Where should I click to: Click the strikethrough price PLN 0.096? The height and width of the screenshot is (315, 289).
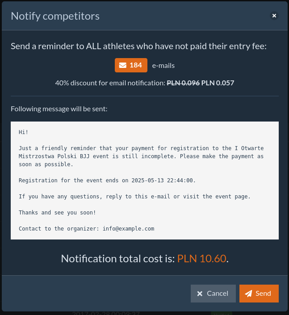pyautogui.click(x=183, y=83)
